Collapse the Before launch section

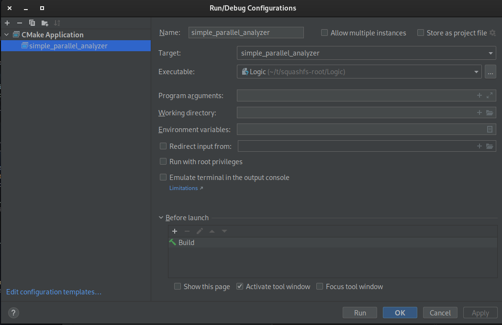[161, 218]
